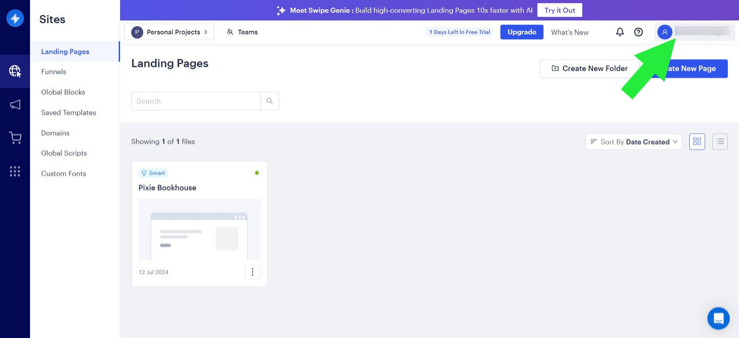Click the search magnifier button

[269, 101]
